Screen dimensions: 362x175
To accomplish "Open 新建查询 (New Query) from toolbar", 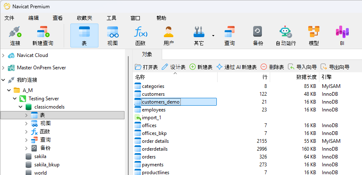I will pos(43,35).
